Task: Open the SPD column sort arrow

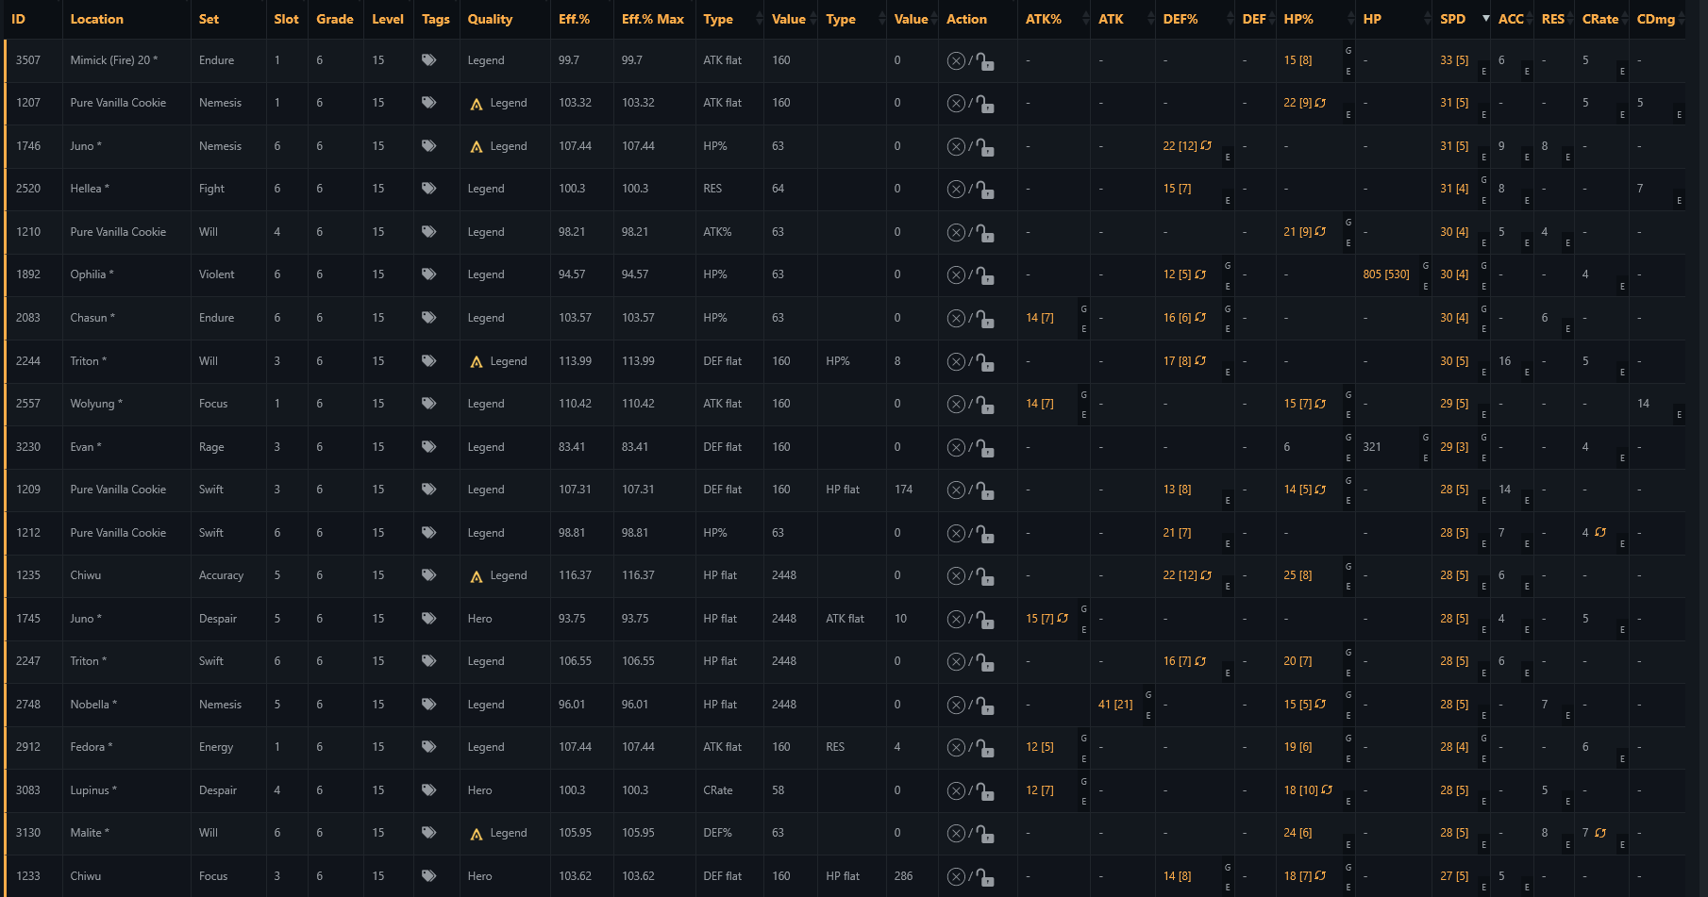Action: click(1486, 19)
